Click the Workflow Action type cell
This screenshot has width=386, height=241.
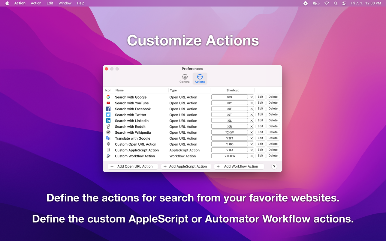pos(182,156)
